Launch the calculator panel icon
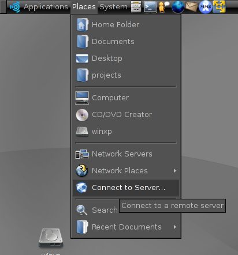This screenshot has height=255, width=238. point(136,7)
